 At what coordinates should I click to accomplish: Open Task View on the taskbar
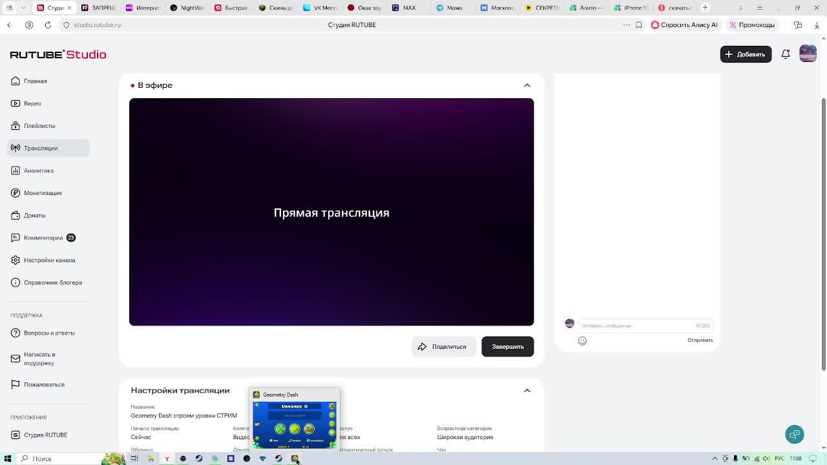pos(134,459)
